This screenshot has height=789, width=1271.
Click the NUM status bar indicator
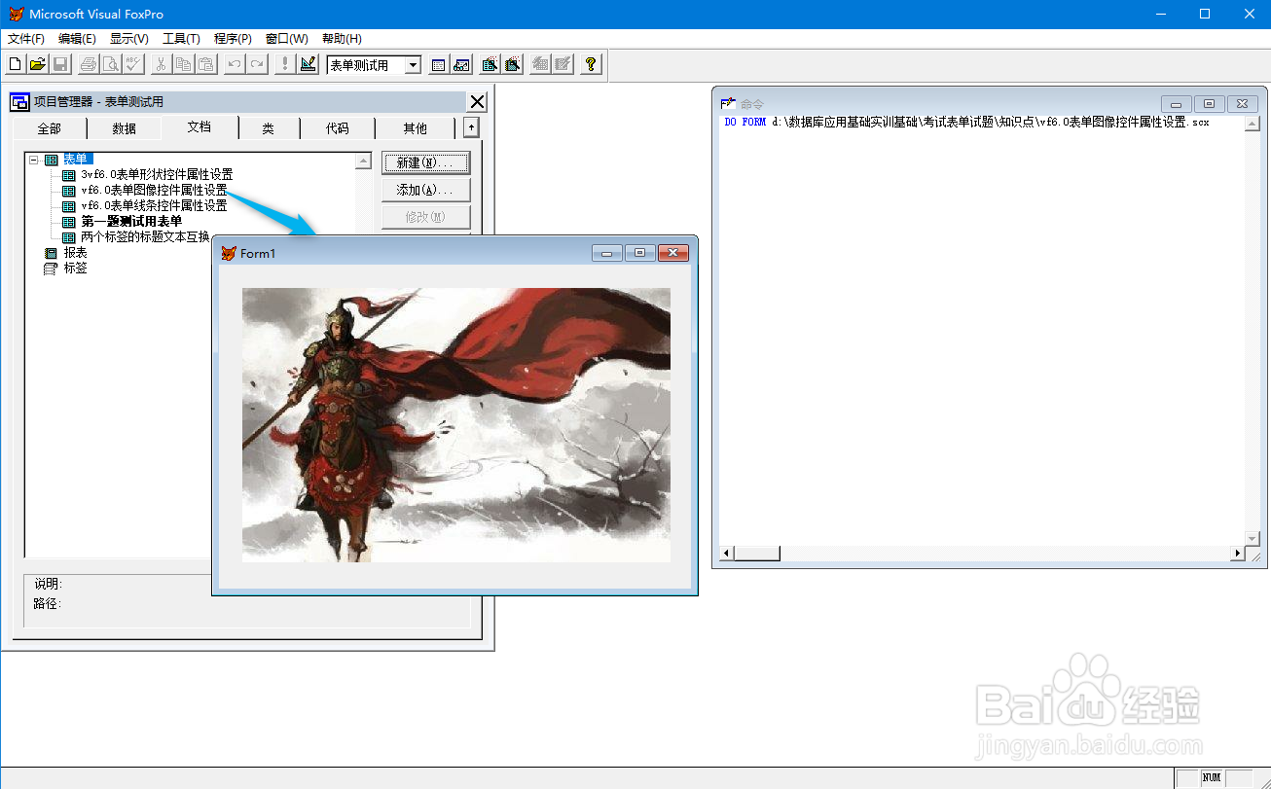tap(1212, 778)
